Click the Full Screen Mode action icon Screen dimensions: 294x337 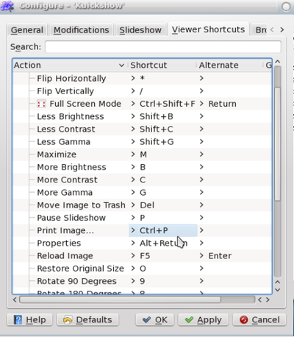(41, 104)
